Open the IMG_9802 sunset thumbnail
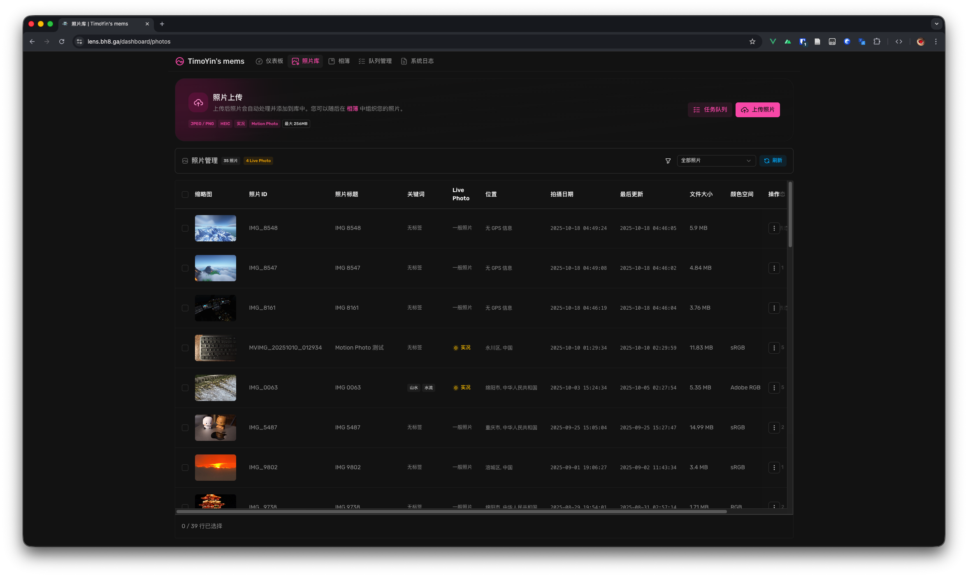This screenshot has height=577, width=968. [215, 468]
